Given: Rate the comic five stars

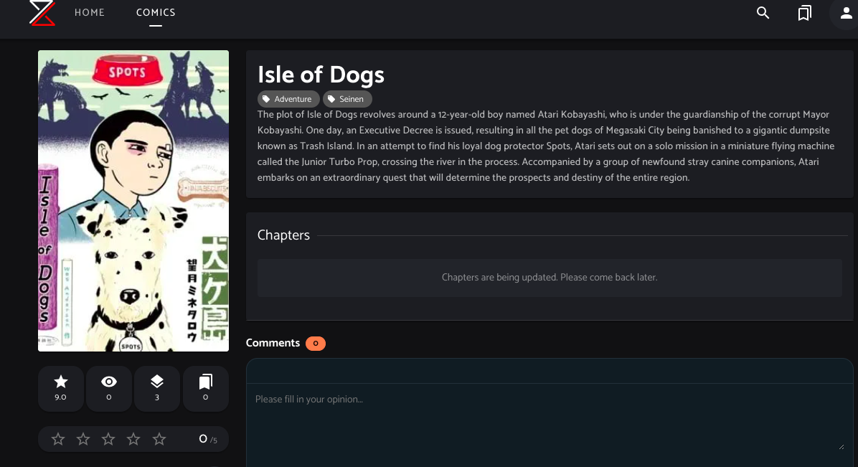Looking at the screenshot, I should 159,439.
